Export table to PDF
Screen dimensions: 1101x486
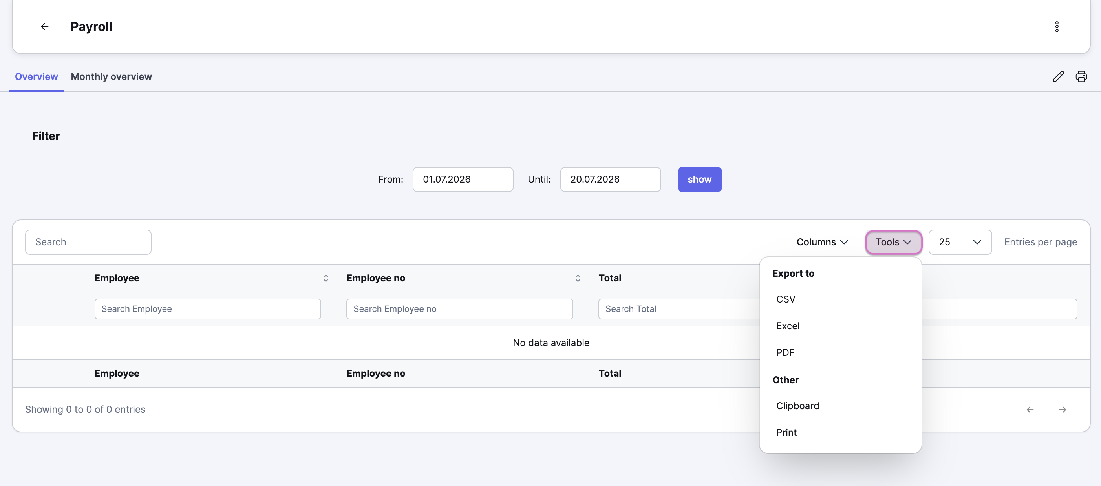pyautogui.click(x=840, y=352)
